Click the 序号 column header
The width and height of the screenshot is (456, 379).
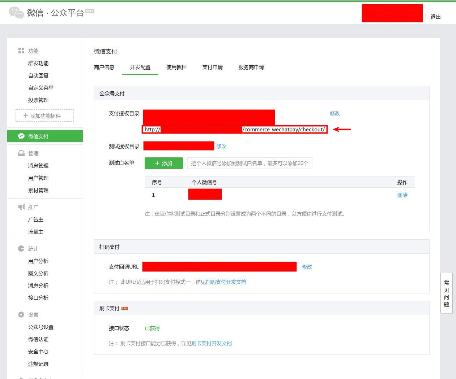(x=157, y=182)
